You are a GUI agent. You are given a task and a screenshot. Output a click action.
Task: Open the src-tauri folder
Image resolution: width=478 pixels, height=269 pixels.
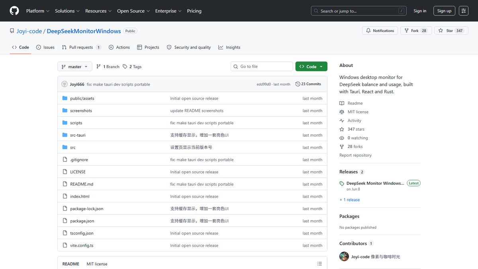tap(78, 135)
